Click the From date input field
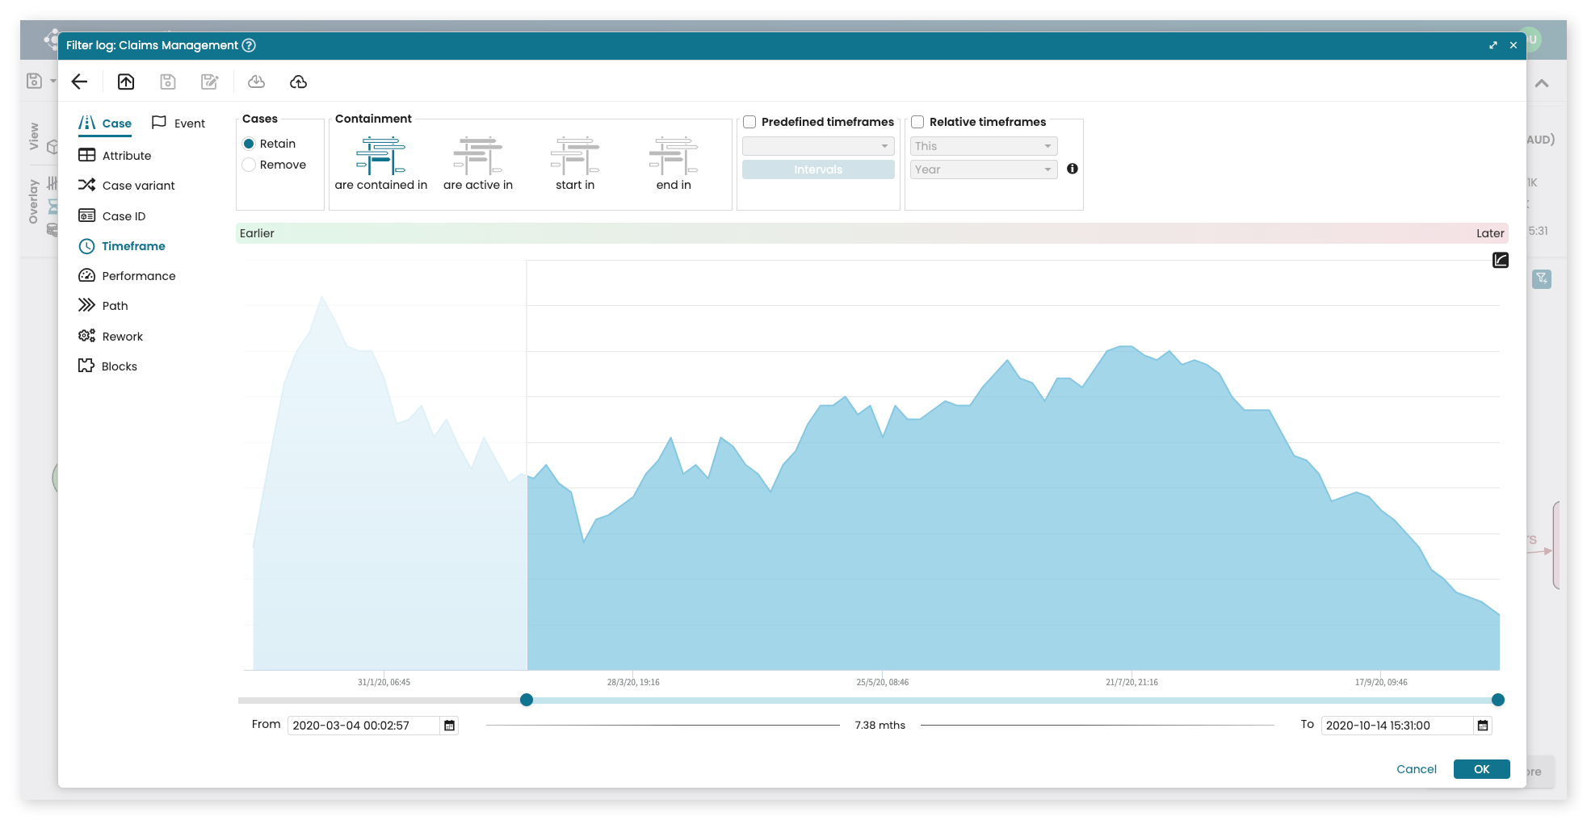 click(363, 726)
